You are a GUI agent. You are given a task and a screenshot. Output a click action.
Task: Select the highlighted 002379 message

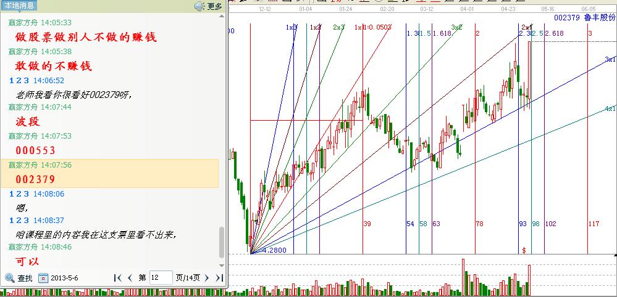[36, 179]
